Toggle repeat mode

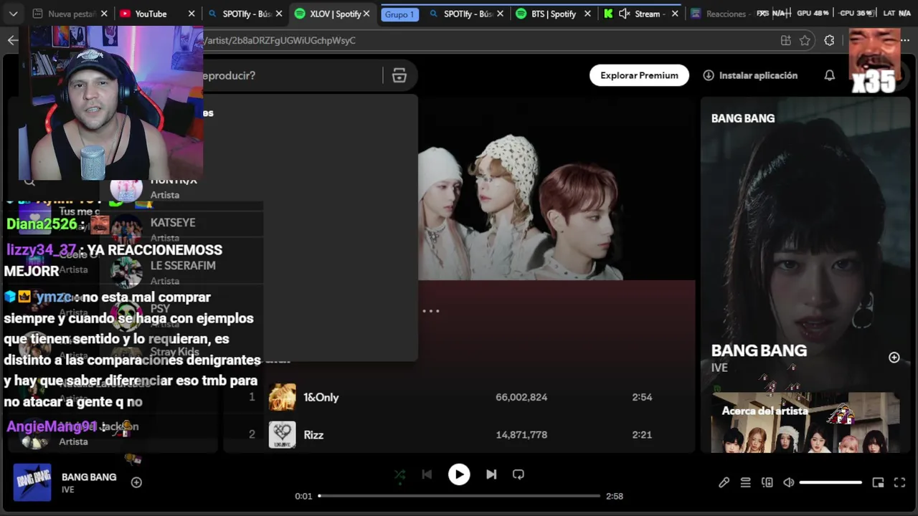pyautogui.click(x=519, y=474)
